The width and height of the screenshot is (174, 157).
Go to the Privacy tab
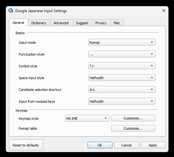coord(101,23)
